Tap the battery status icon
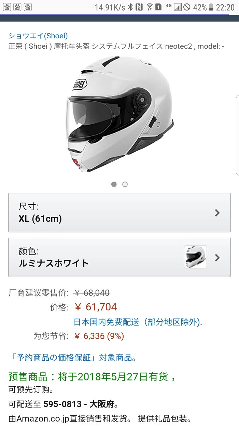 click(211, 7)
